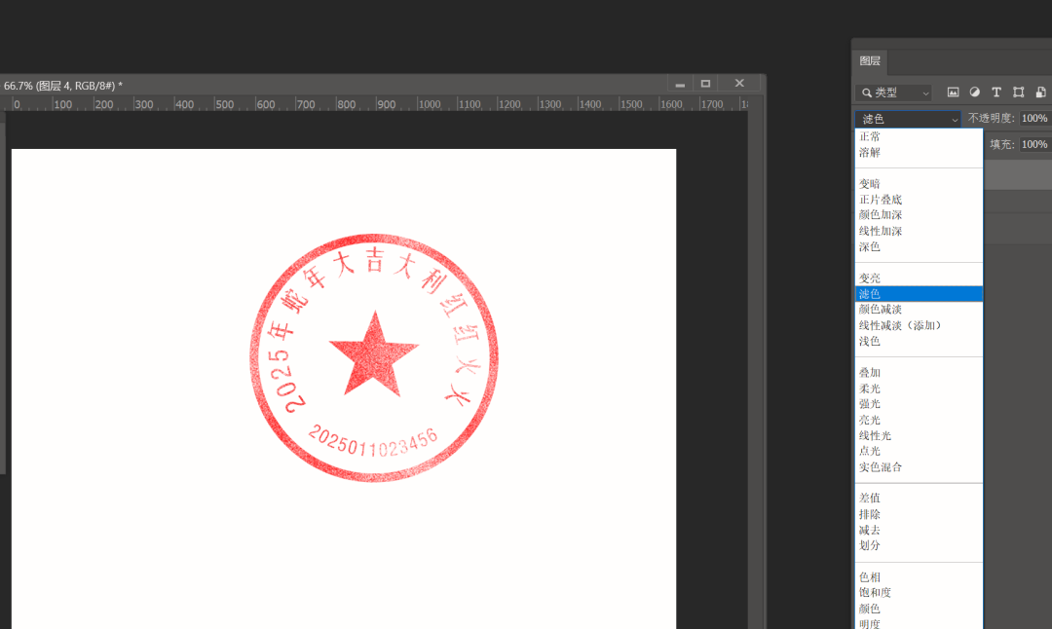Select 浅色 blend mode
Viewport: 1052px width, 629px height.
pos(919,341)
